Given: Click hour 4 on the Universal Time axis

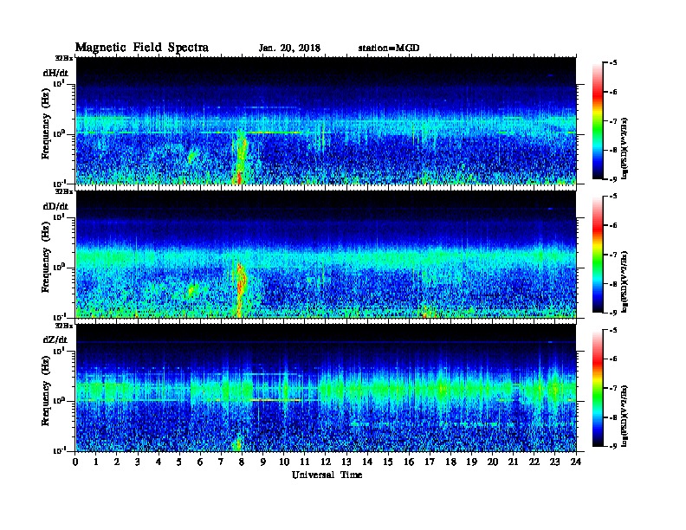Looking at the screenshot, I should coord(159,462).
